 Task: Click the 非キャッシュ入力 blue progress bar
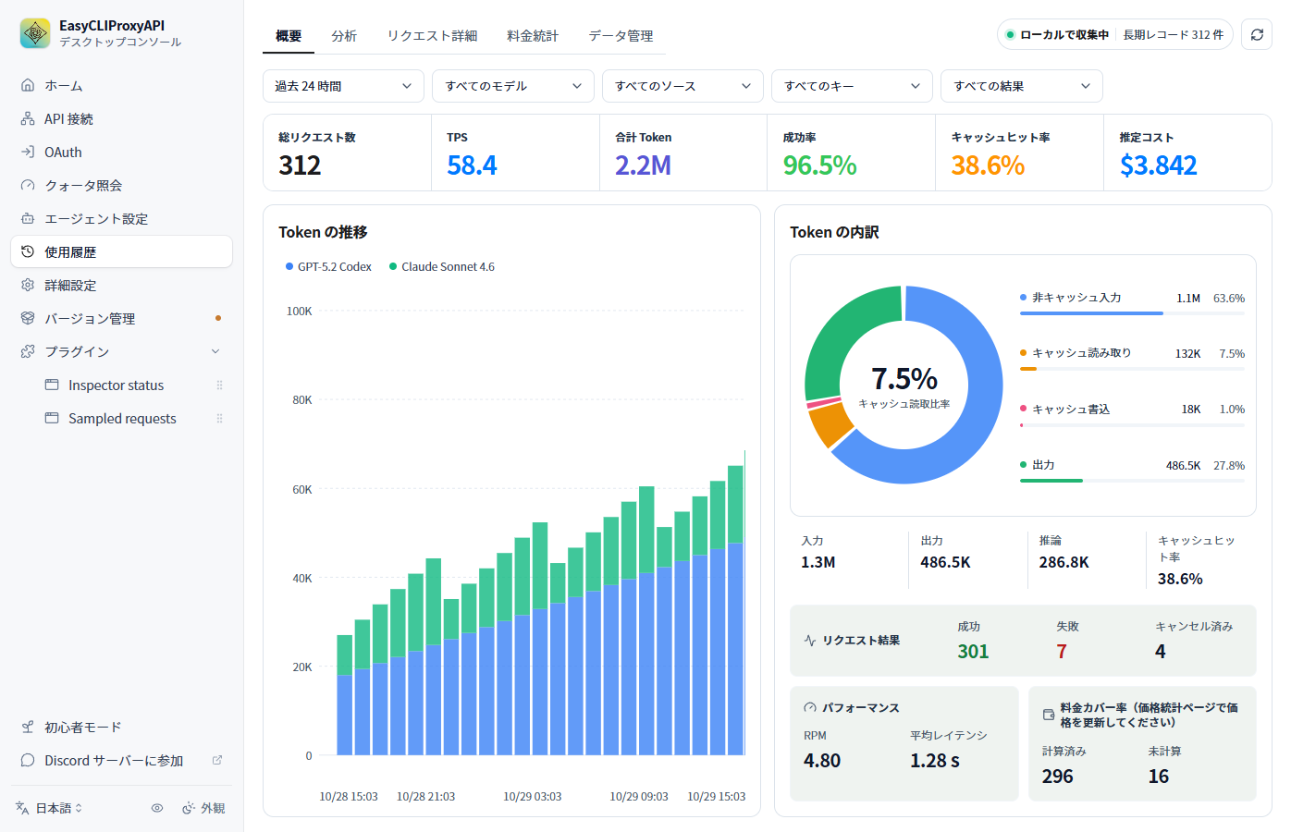click(1091, 313)
